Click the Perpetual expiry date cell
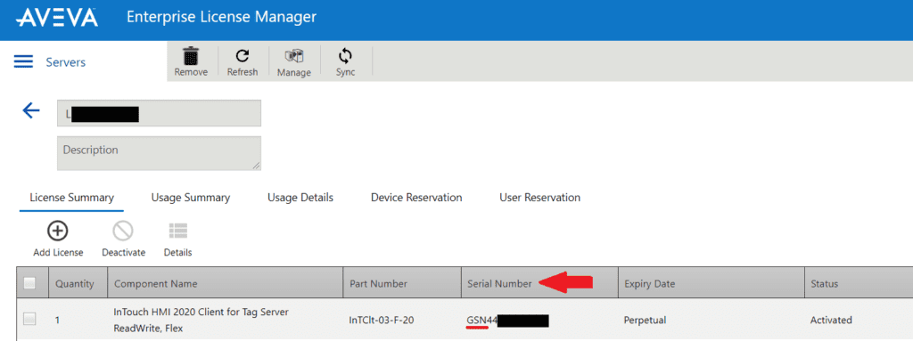Screen dimensions: 913x341 coord(645,320)
